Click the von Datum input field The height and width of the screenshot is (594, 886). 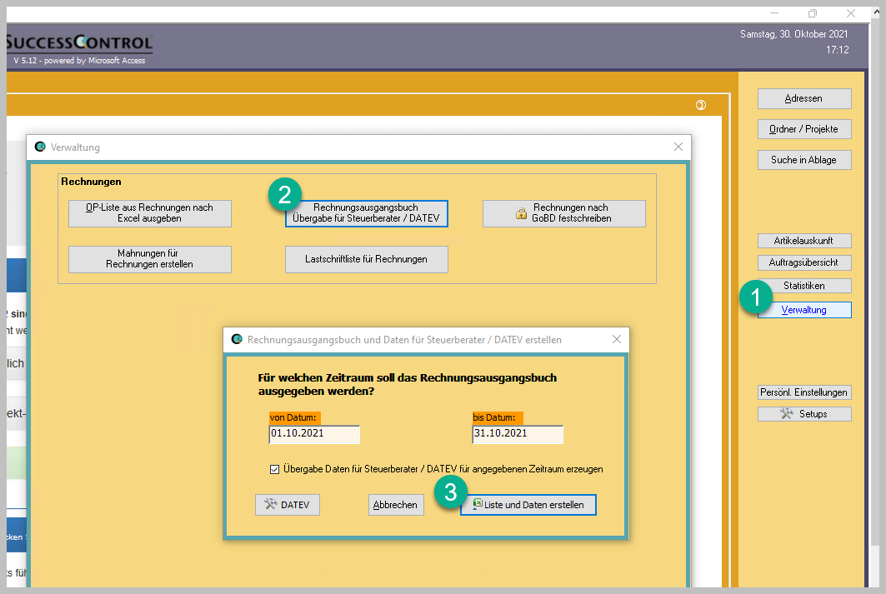314,434
